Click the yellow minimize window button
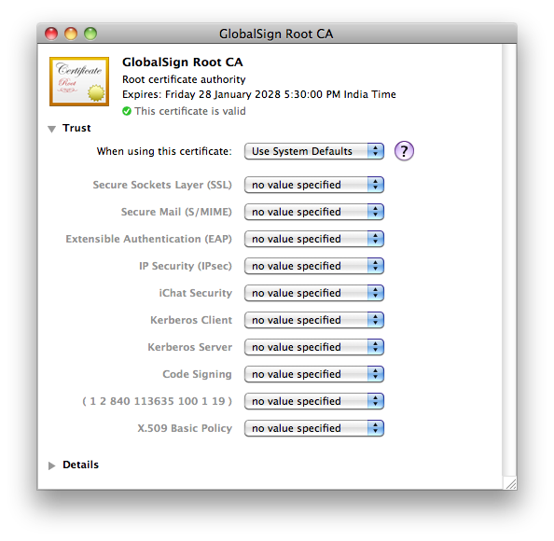The width and height of the screenshot is (554, 541). 71,34
